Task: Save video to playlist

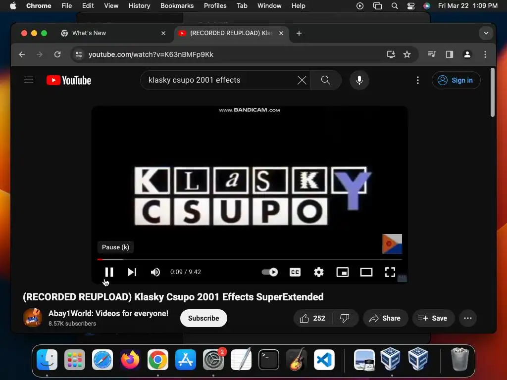Action: pyautogui.click(x=433, y=318)
